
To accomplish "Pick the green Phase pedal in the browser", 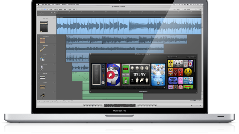I will click(x=188, y=87).
